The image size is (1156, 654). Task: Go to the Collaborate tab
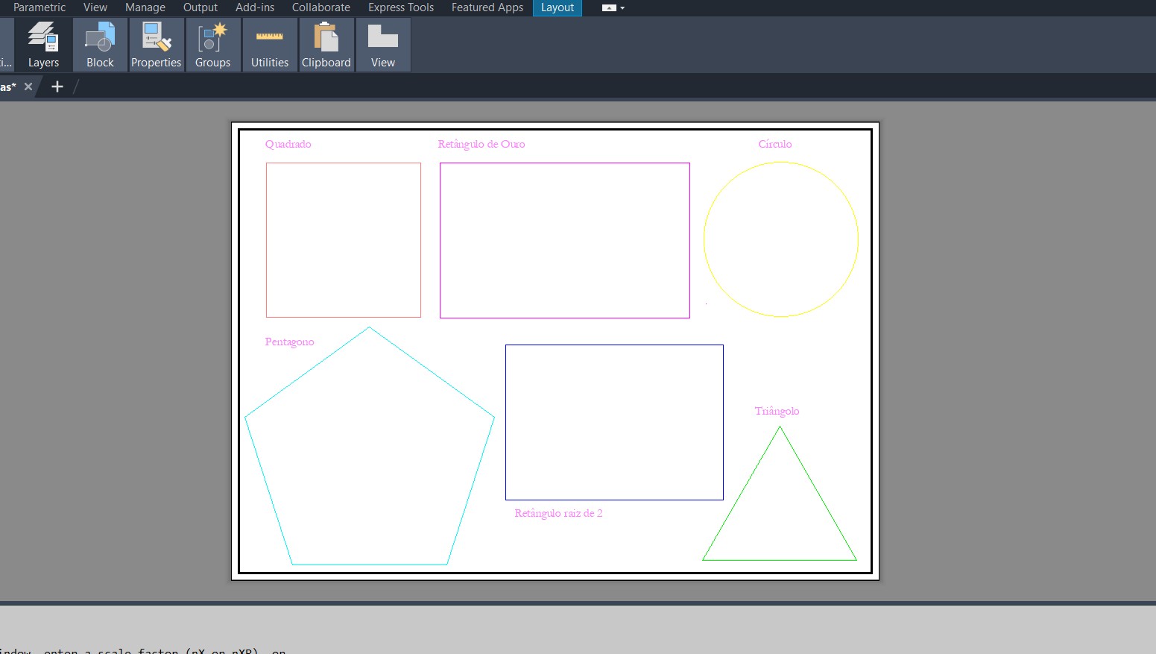(x=321, y=7)
